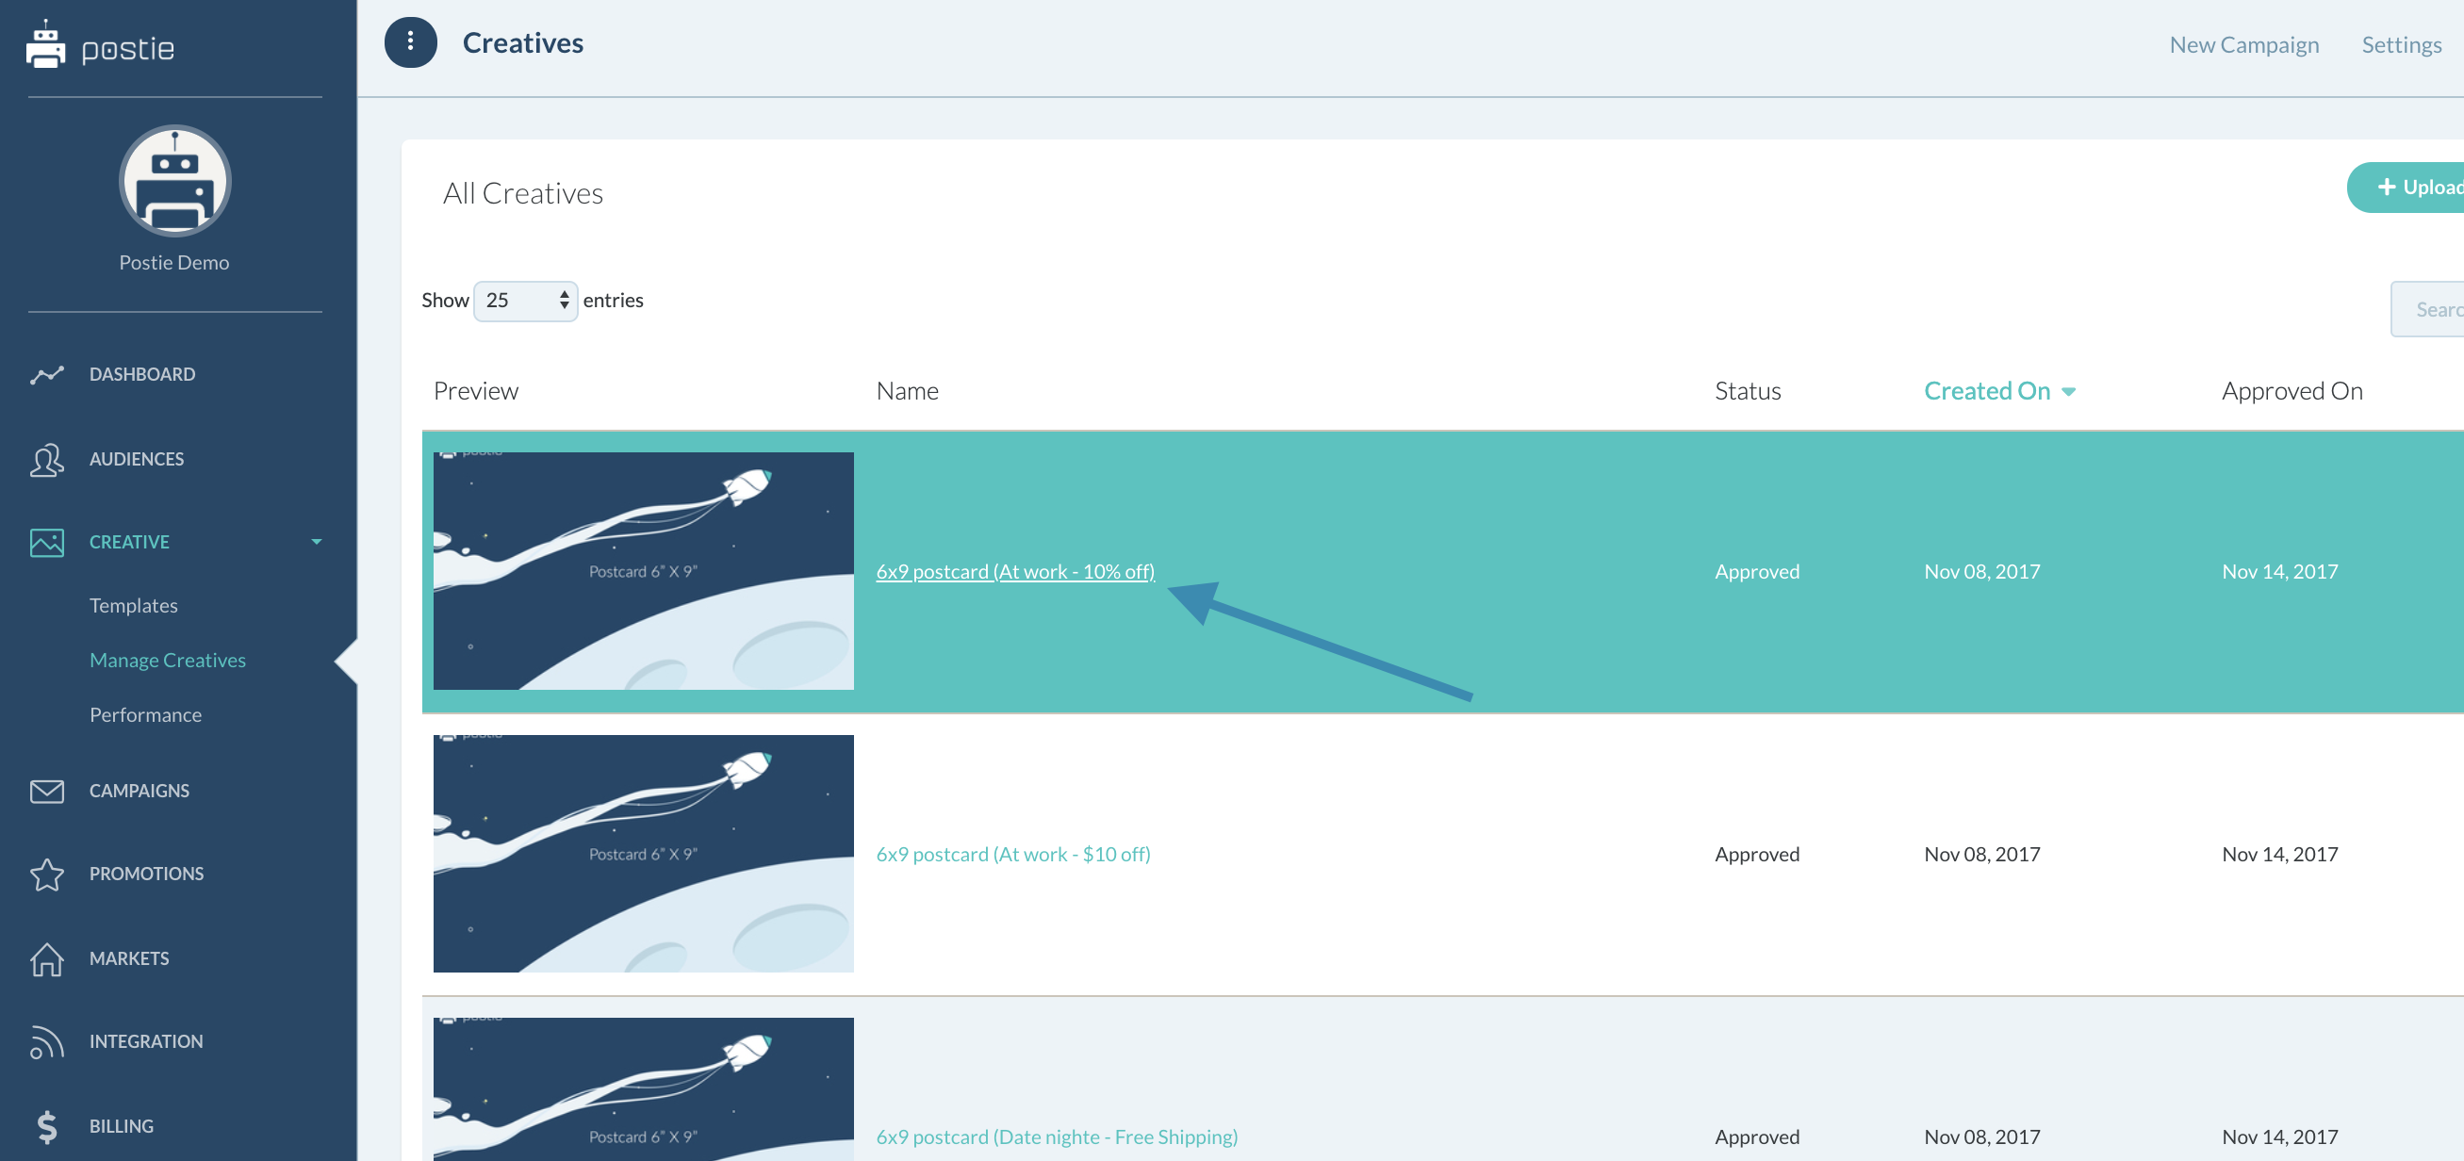Image resolution: width=2464 pixels, height=1161 pixels.
Task: Click the Postie robot logo icon
Action: pos(45,45)
